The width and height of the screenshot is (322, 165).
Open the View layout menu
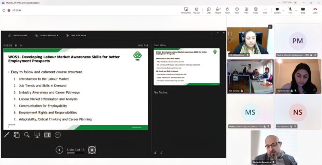246,10
